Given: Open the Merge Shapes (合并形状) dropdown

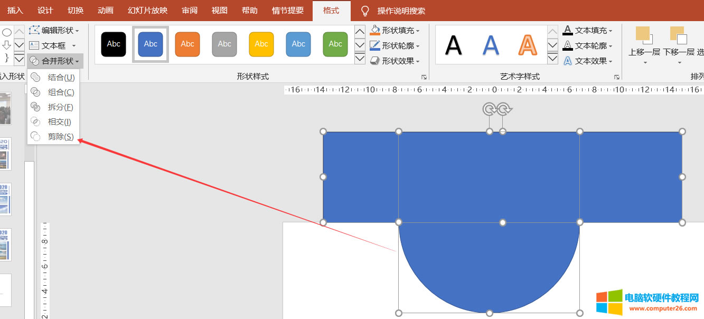Looking at the screenshot, I should (x=55, y=61).
